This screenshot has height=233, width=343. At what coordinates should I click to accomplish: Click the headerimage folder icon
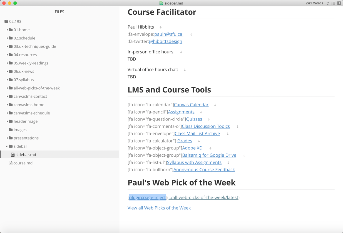11,121
